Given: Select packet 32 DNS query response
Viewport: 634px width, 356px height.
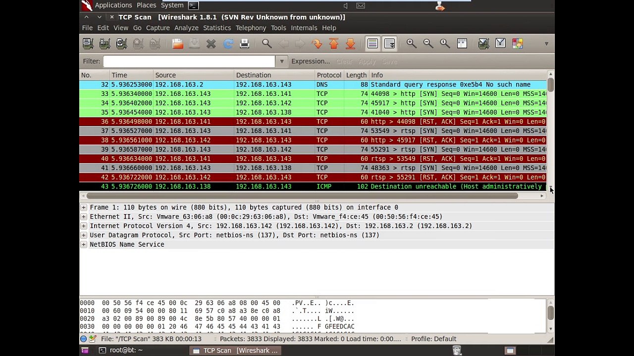Looking at the screenshot, I should point(313,85).
